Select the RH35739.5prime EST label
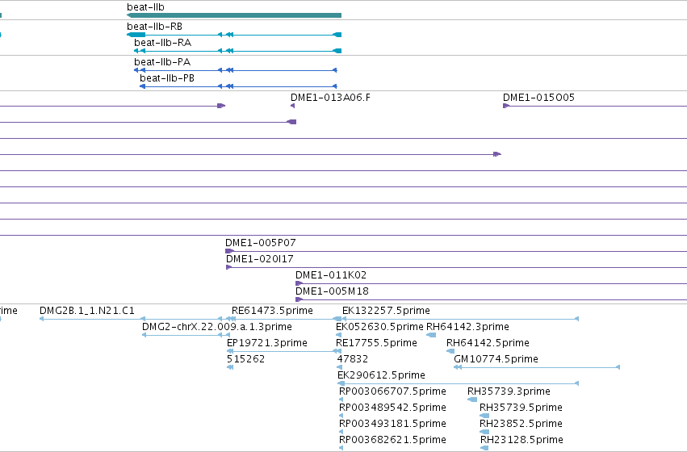Viewport: 687px width, 452px height. 521,408
